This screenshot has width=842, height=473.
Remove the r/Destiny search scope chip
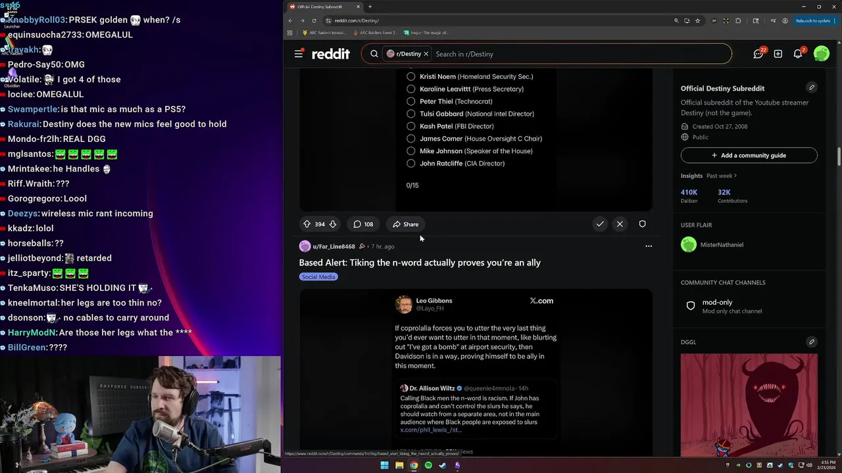point(426,54)
